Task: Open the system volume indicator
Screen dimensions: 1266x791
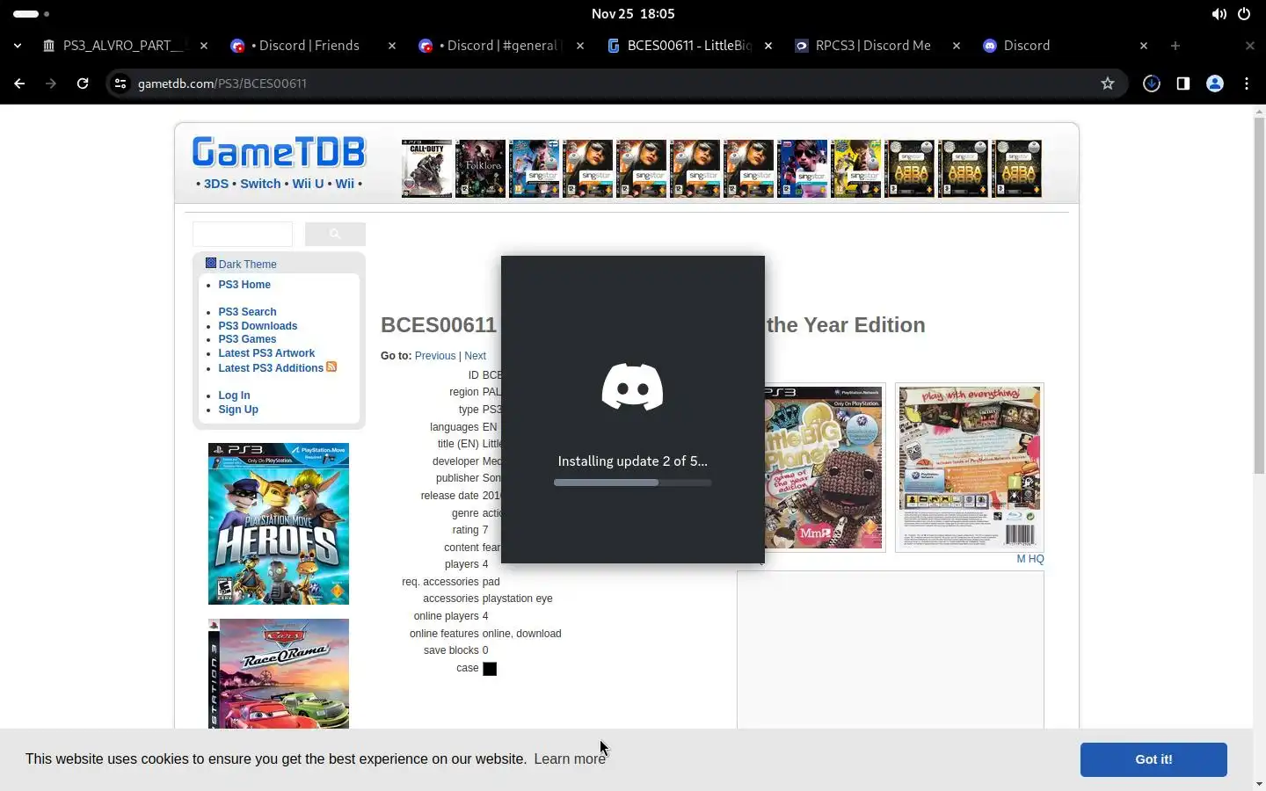Action: click(1219, 14)
